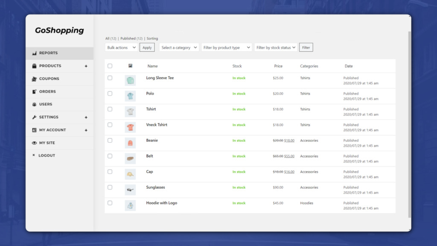Click the Settings wrench icon
The height and width of the screenshot is (246, 437).
[x=34, y=117]
